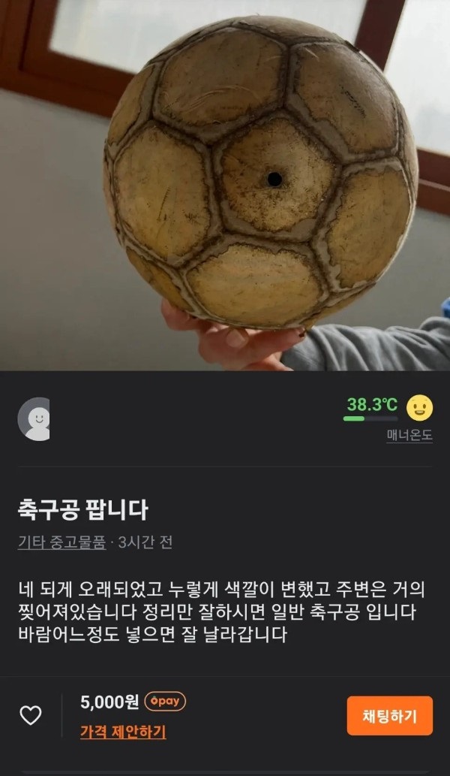The width and height of the screenshot is (450, 776).
Task: Select the listing title 축구공 팝니다
Action: coord(83,509)
